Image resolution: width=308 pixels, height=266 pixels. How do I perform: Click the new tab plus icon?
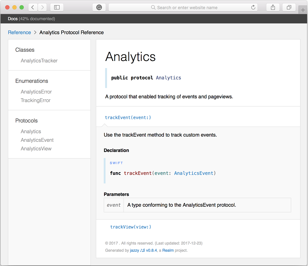(303, 10)
